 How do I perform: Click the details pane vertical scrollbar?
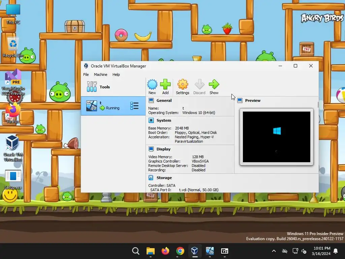tap(318, 105)
